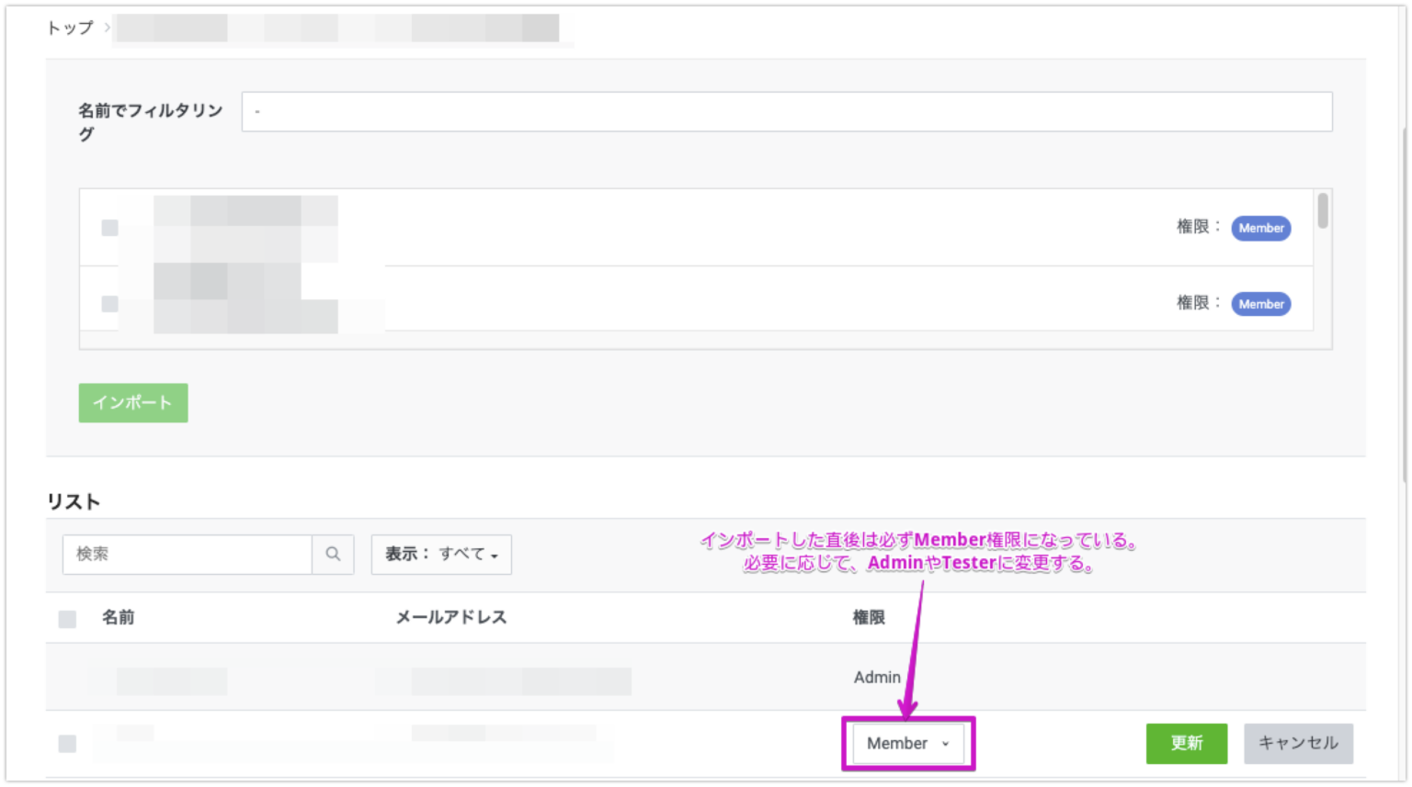Click the second Member permission badge
1412x787 pixels.
(1260, 303)
